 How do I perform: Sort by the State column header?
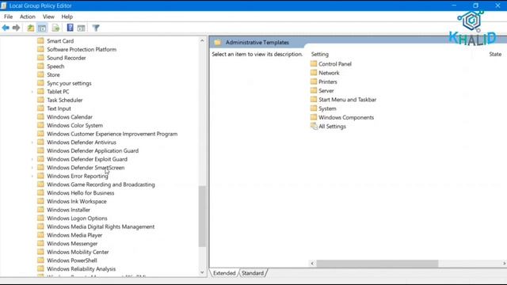[x=495, y=55]
